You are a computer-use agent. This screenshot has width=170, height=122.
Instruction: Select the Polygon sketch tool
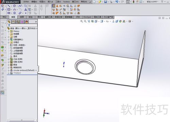pos(15,13)
